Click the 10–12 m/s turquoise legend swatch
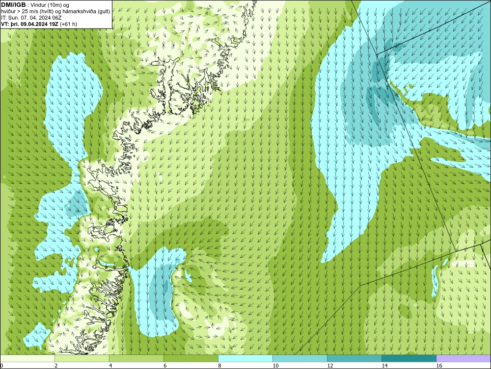 pos(300,358)
